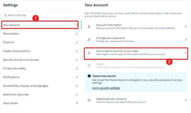
Task: Click the key icon for Change your password
Action: (x=89, y=40)
